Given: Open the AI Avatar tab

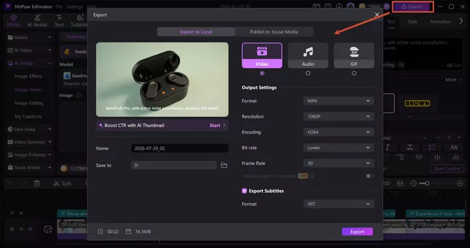Looking at the screenshot, I should tap(37, 21).
